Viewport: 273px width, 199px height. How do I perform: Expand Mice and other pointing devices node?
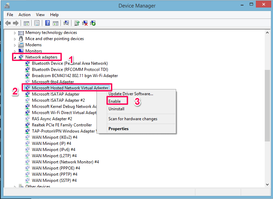(x=15, y=39)
